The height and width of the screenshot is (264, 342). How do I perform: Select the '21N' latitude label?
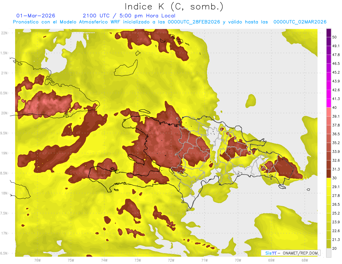click(4, 73)
